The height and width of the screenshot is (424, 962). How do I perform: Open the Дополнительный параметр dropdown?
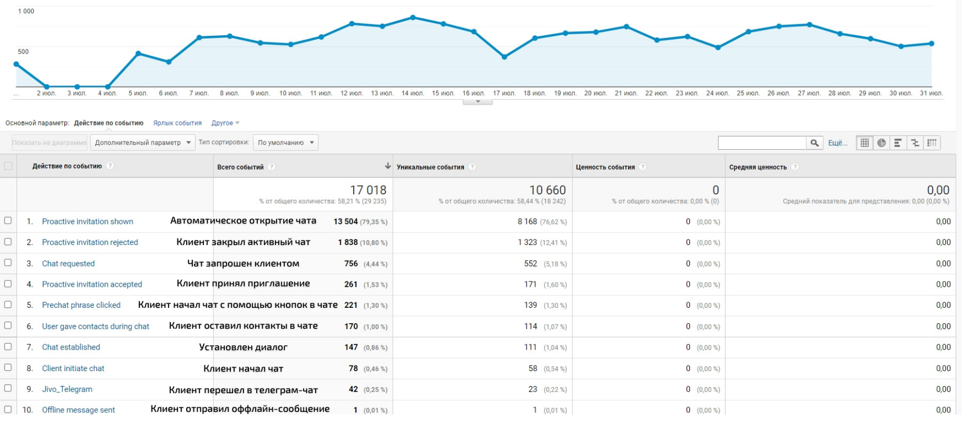pos(142,143)
